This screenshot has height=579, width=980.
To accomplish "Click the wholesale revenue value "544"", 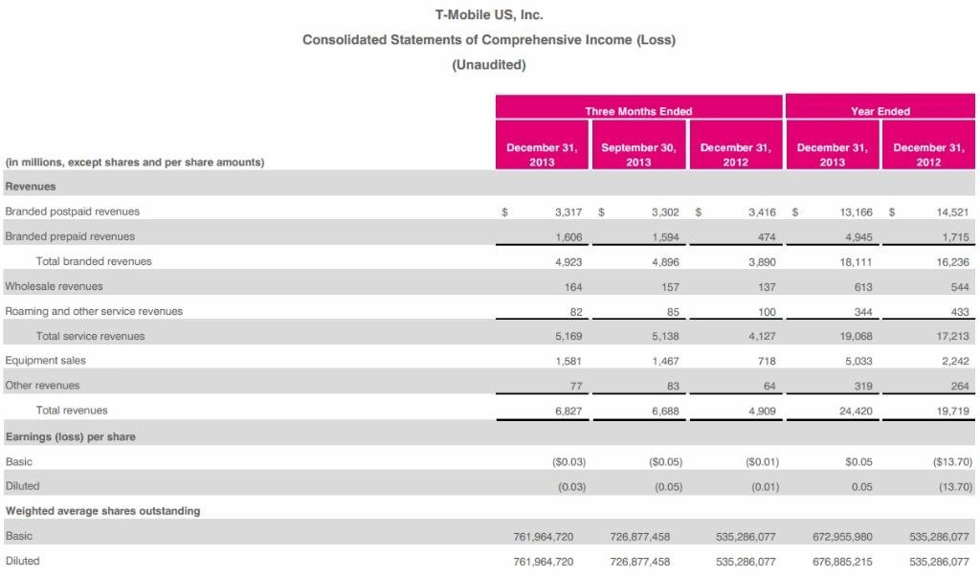I will tap(960, 287).
